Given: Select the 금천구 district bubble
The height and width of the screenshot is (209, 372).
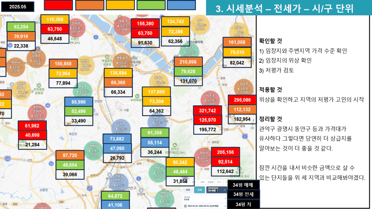Looking at the screenshot, I should coord(121,129).
